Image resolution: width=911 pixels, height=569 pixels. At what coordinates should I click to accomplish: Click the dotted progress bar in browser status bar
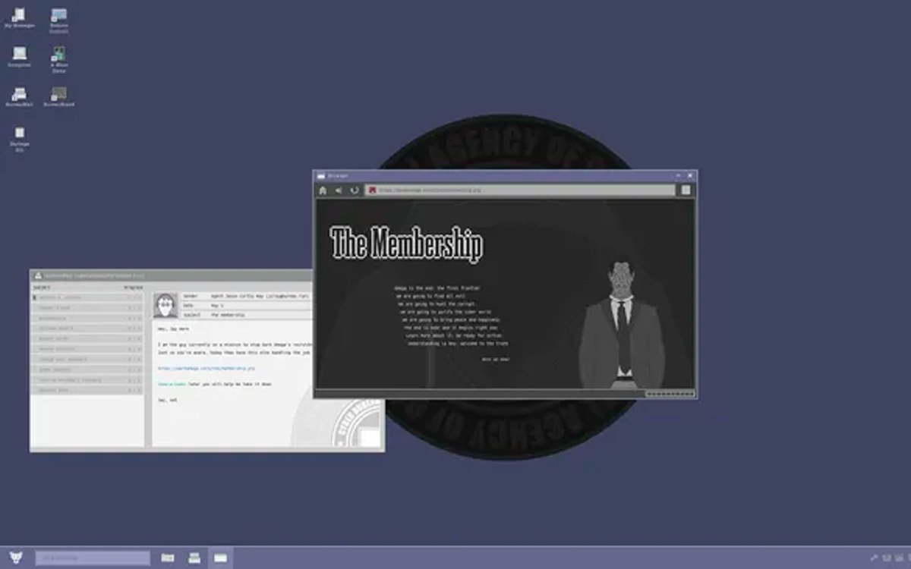[x=670, y=394]
